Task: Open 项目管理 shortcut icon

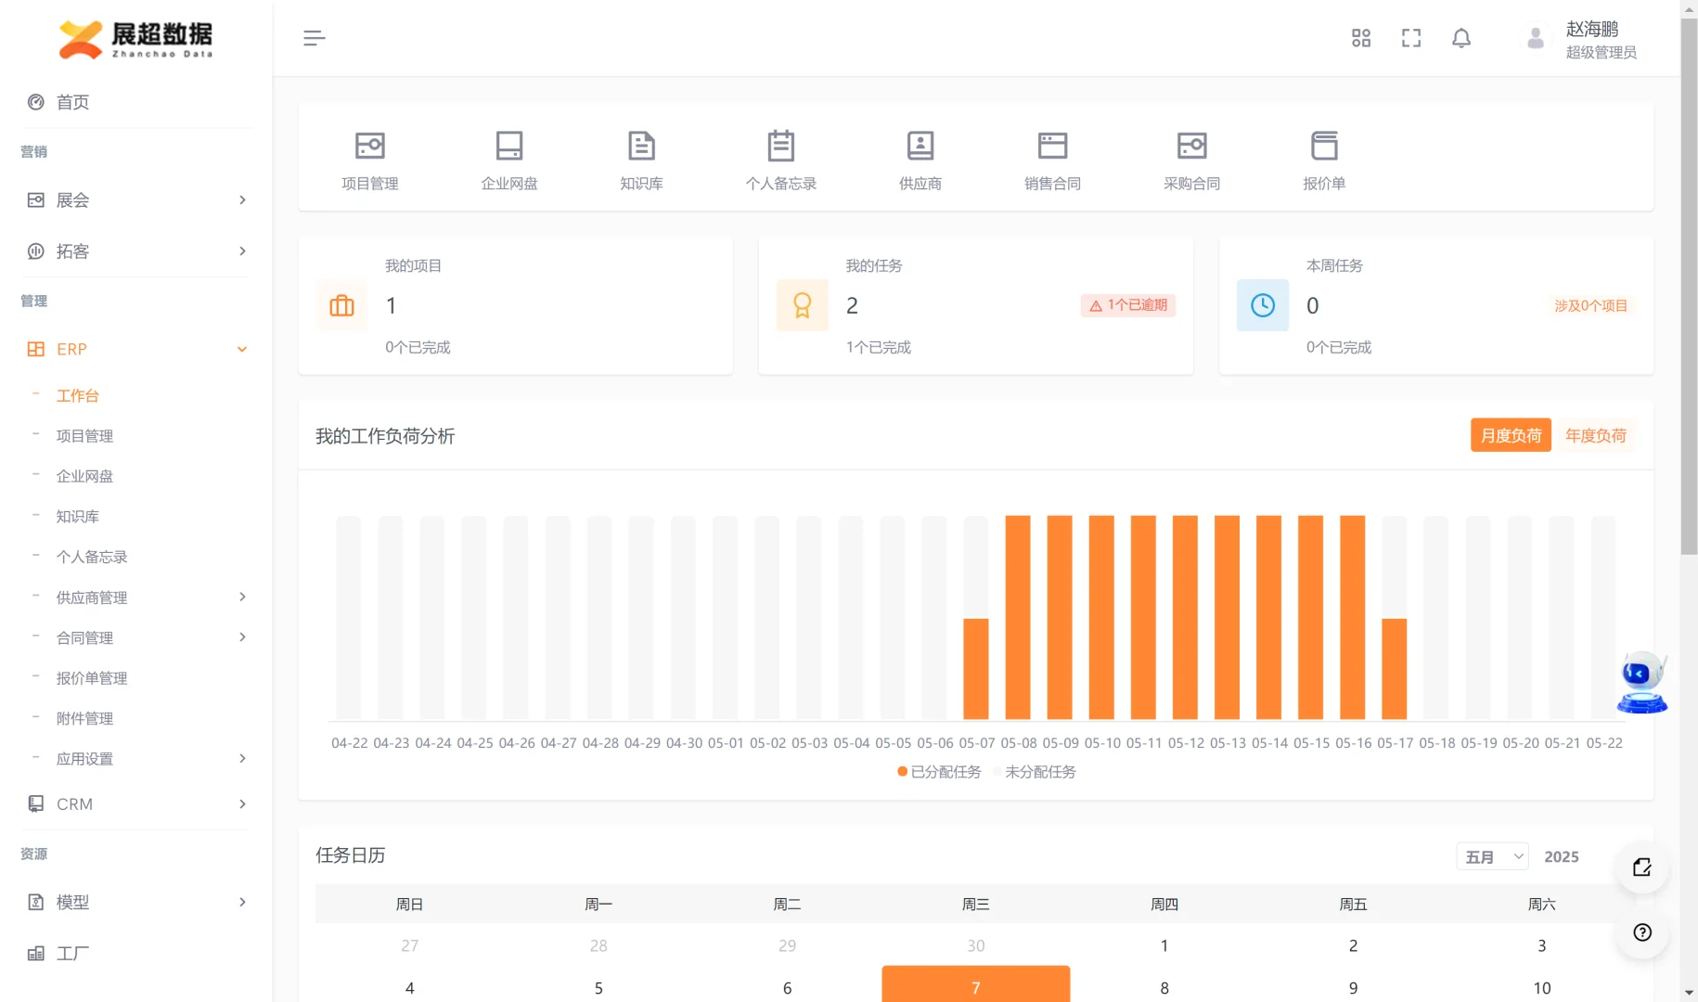Action: [370, 146]
